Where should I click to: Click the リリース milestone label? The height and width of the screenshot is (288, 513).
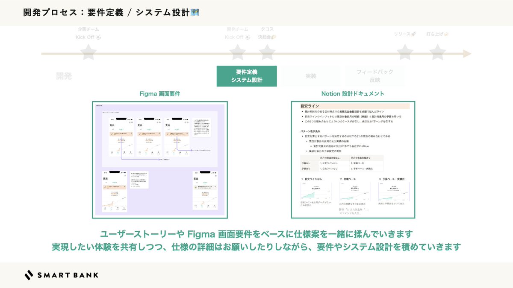coord(405,34)
